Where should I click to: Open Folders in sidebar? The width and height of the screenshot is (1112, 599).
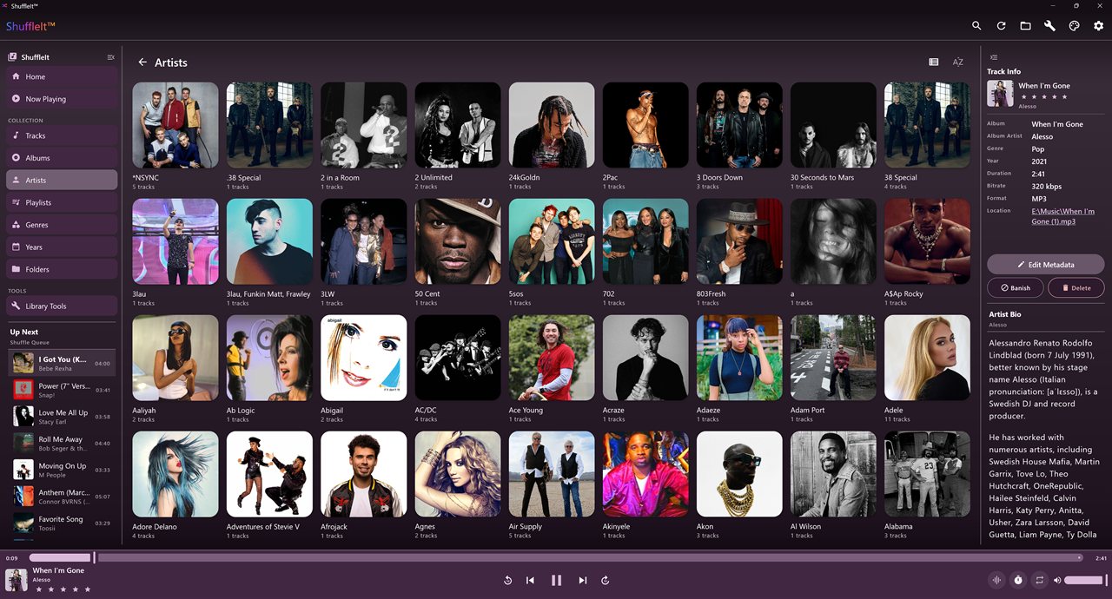(x=62, y=269)
